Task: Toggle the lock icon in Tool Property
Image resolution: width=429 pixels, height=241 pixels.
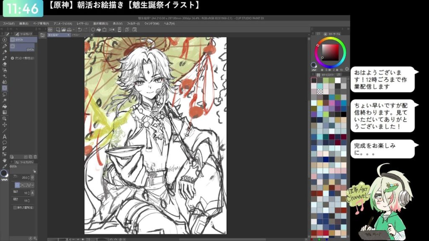Action: point(34,171)
